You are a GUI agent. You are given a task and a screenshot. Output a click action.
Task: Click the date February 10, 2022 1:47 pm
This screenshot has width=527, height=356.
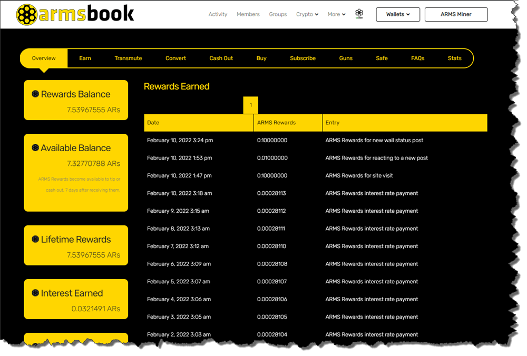coord(179,176)
